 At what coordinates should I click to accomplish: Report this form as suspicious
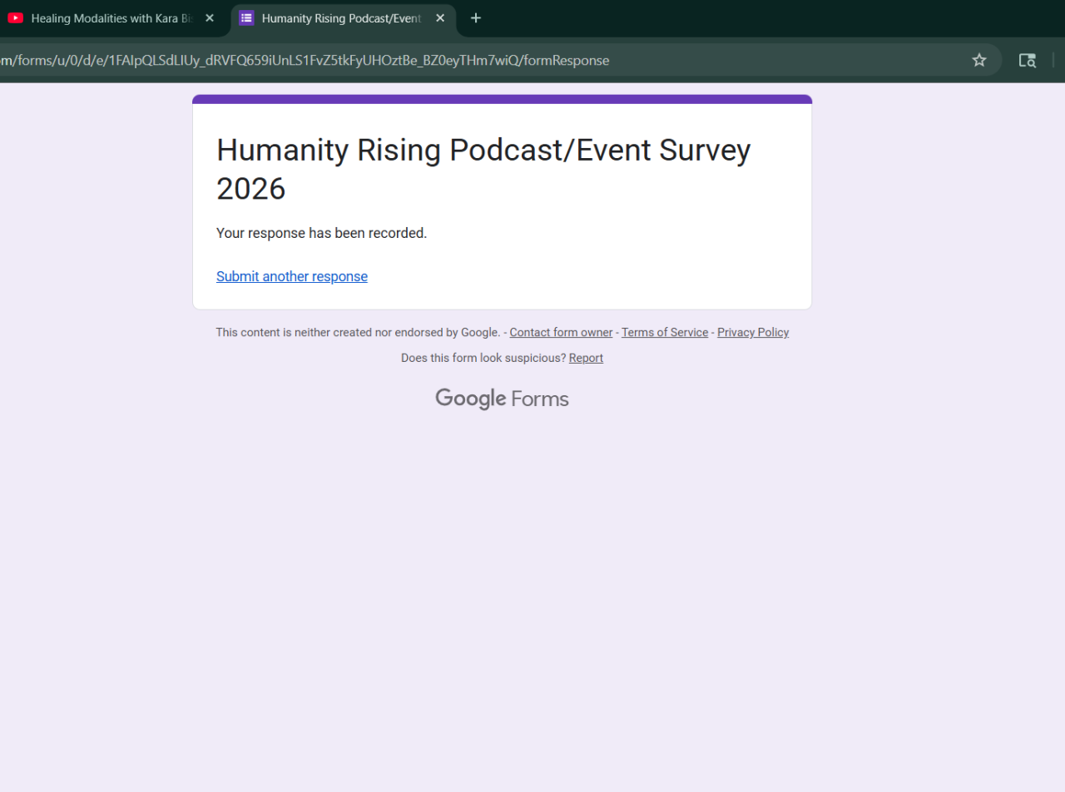(x=586, y=359)
